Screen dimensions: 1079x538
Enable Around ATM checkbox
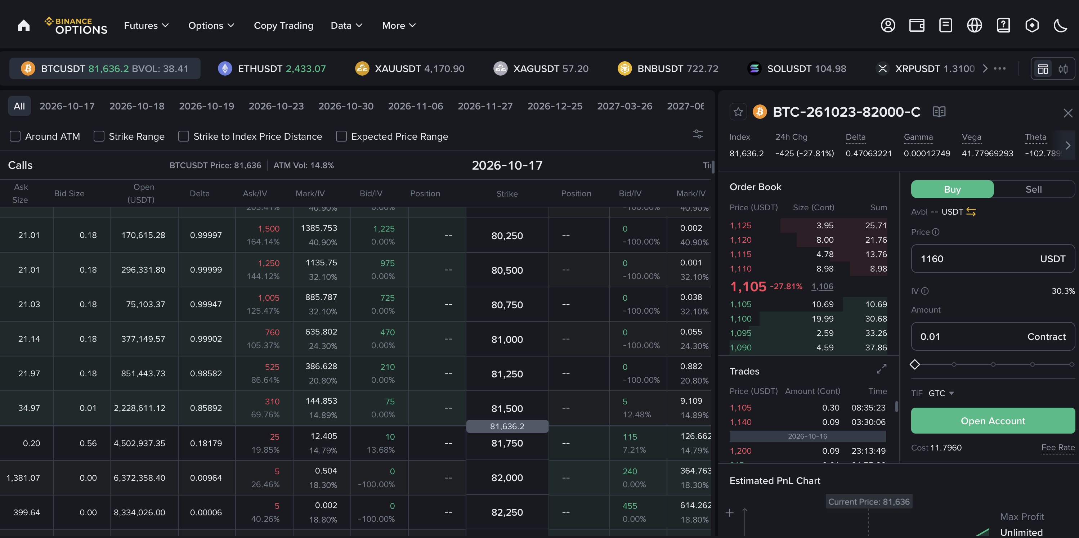15,136
